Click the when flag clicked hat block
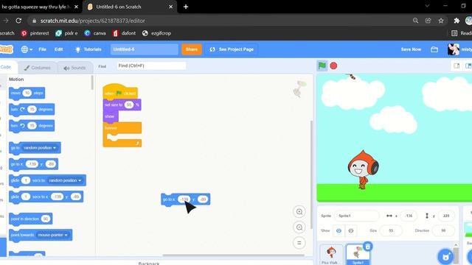Screen dimensions: 472x265 coord(120,92)
